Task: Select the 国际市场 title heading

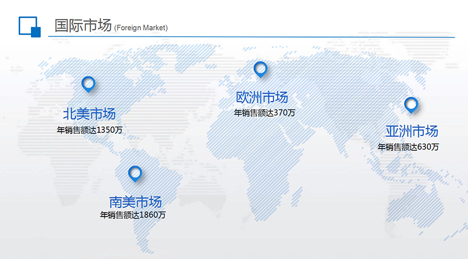Action: [83, 26]
